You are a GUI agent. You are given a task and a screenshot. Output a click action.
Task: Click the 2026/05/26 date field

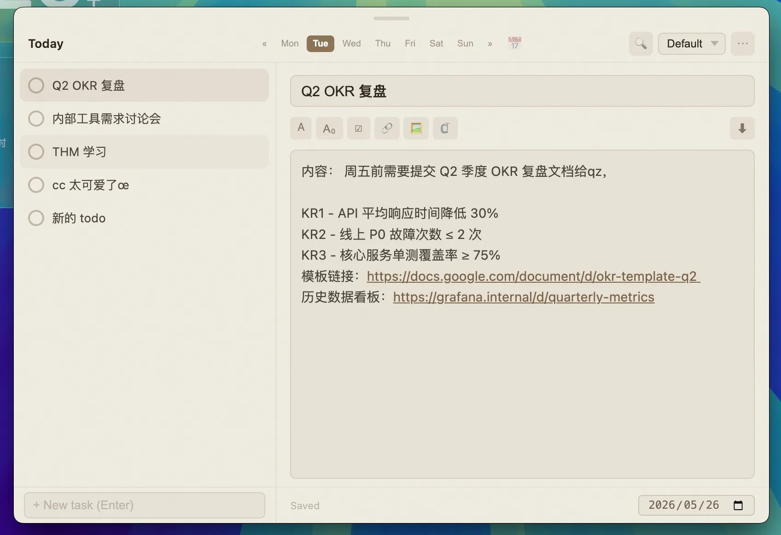coord(696,505)
